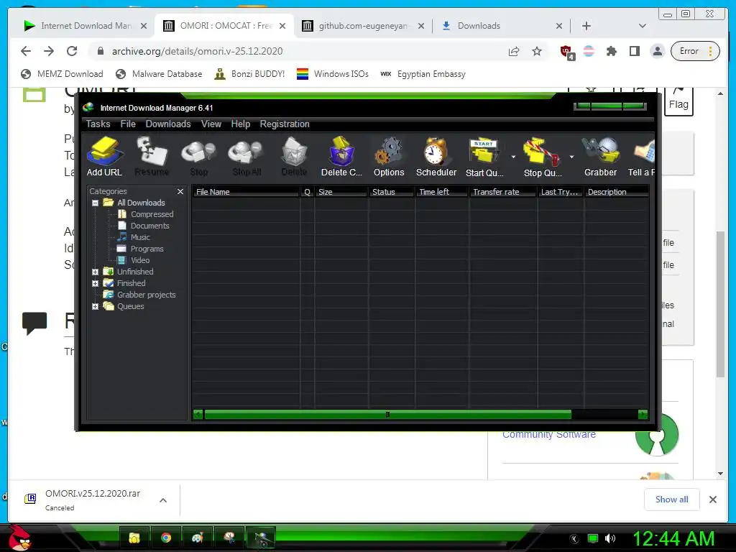736x552 pixels.
Task: Open Stop Queue dropdown arrow
Action: click(x=571, y=157)
